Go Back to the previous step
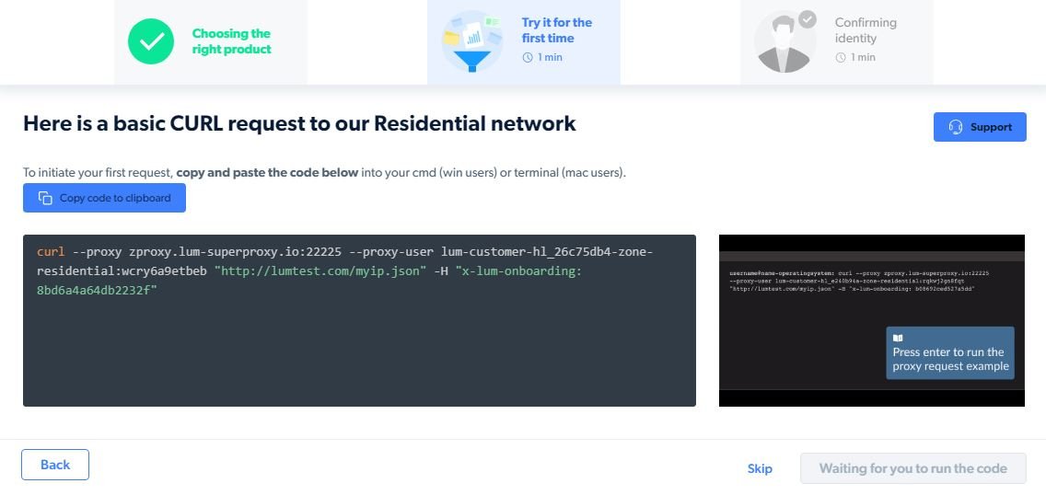This screenshot has height=495, width=1046. (54, 465)
